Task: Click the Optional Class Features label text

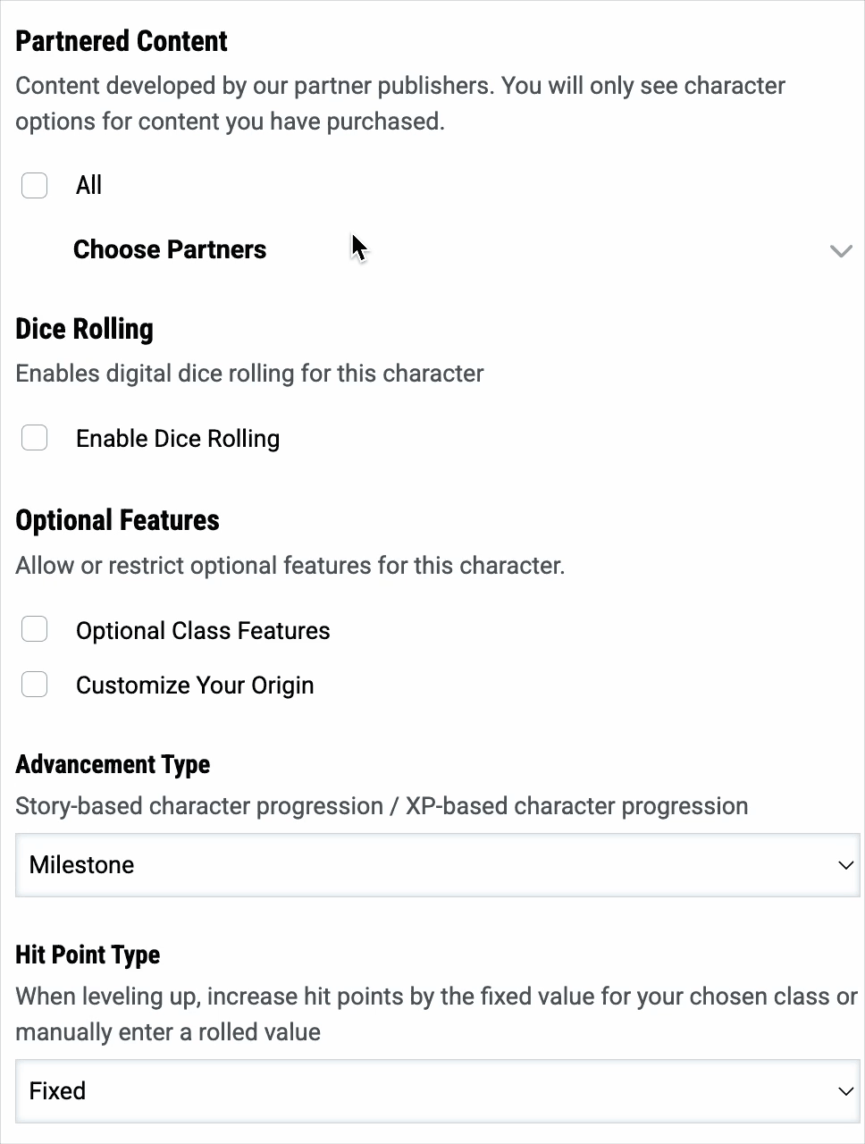Action: point(203,631)
